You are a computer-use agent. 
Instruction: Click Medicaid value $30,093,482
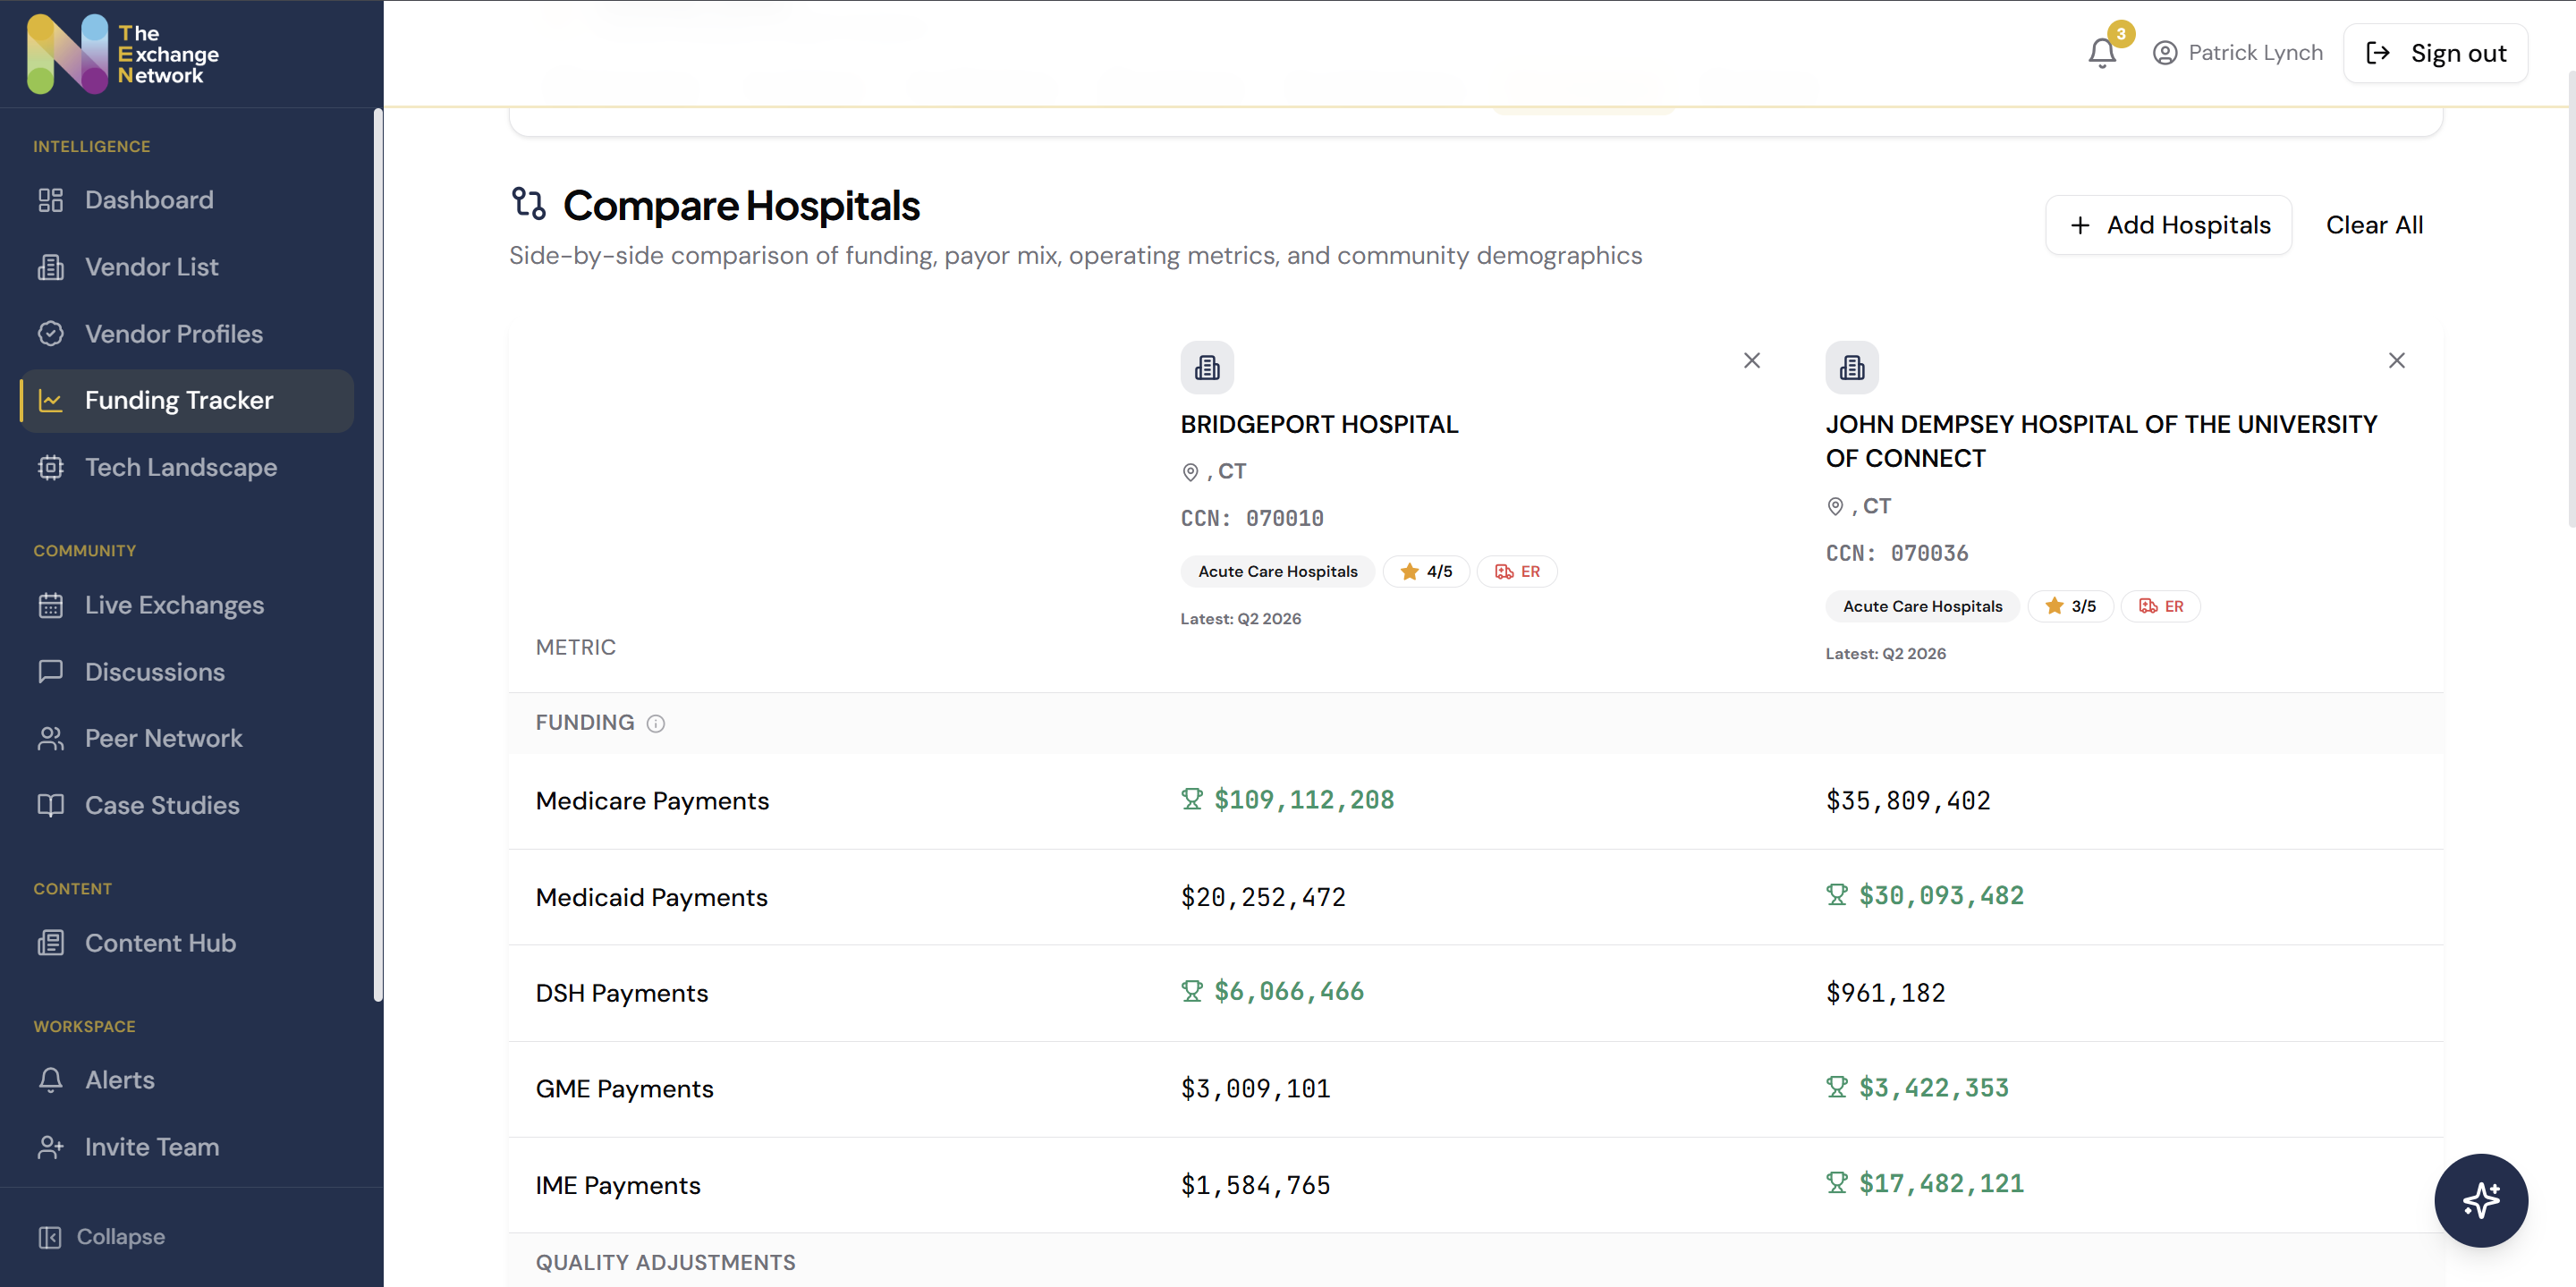coord(1941,896)
